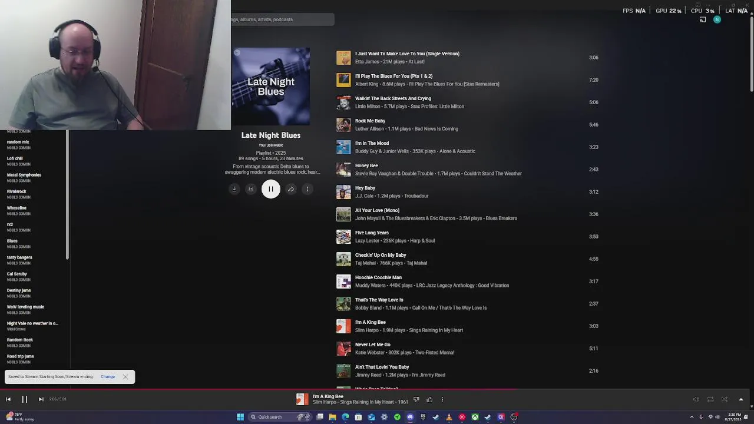Open Troubadour album link
This screenshot has width=754, height=424.
coord(416,196)
